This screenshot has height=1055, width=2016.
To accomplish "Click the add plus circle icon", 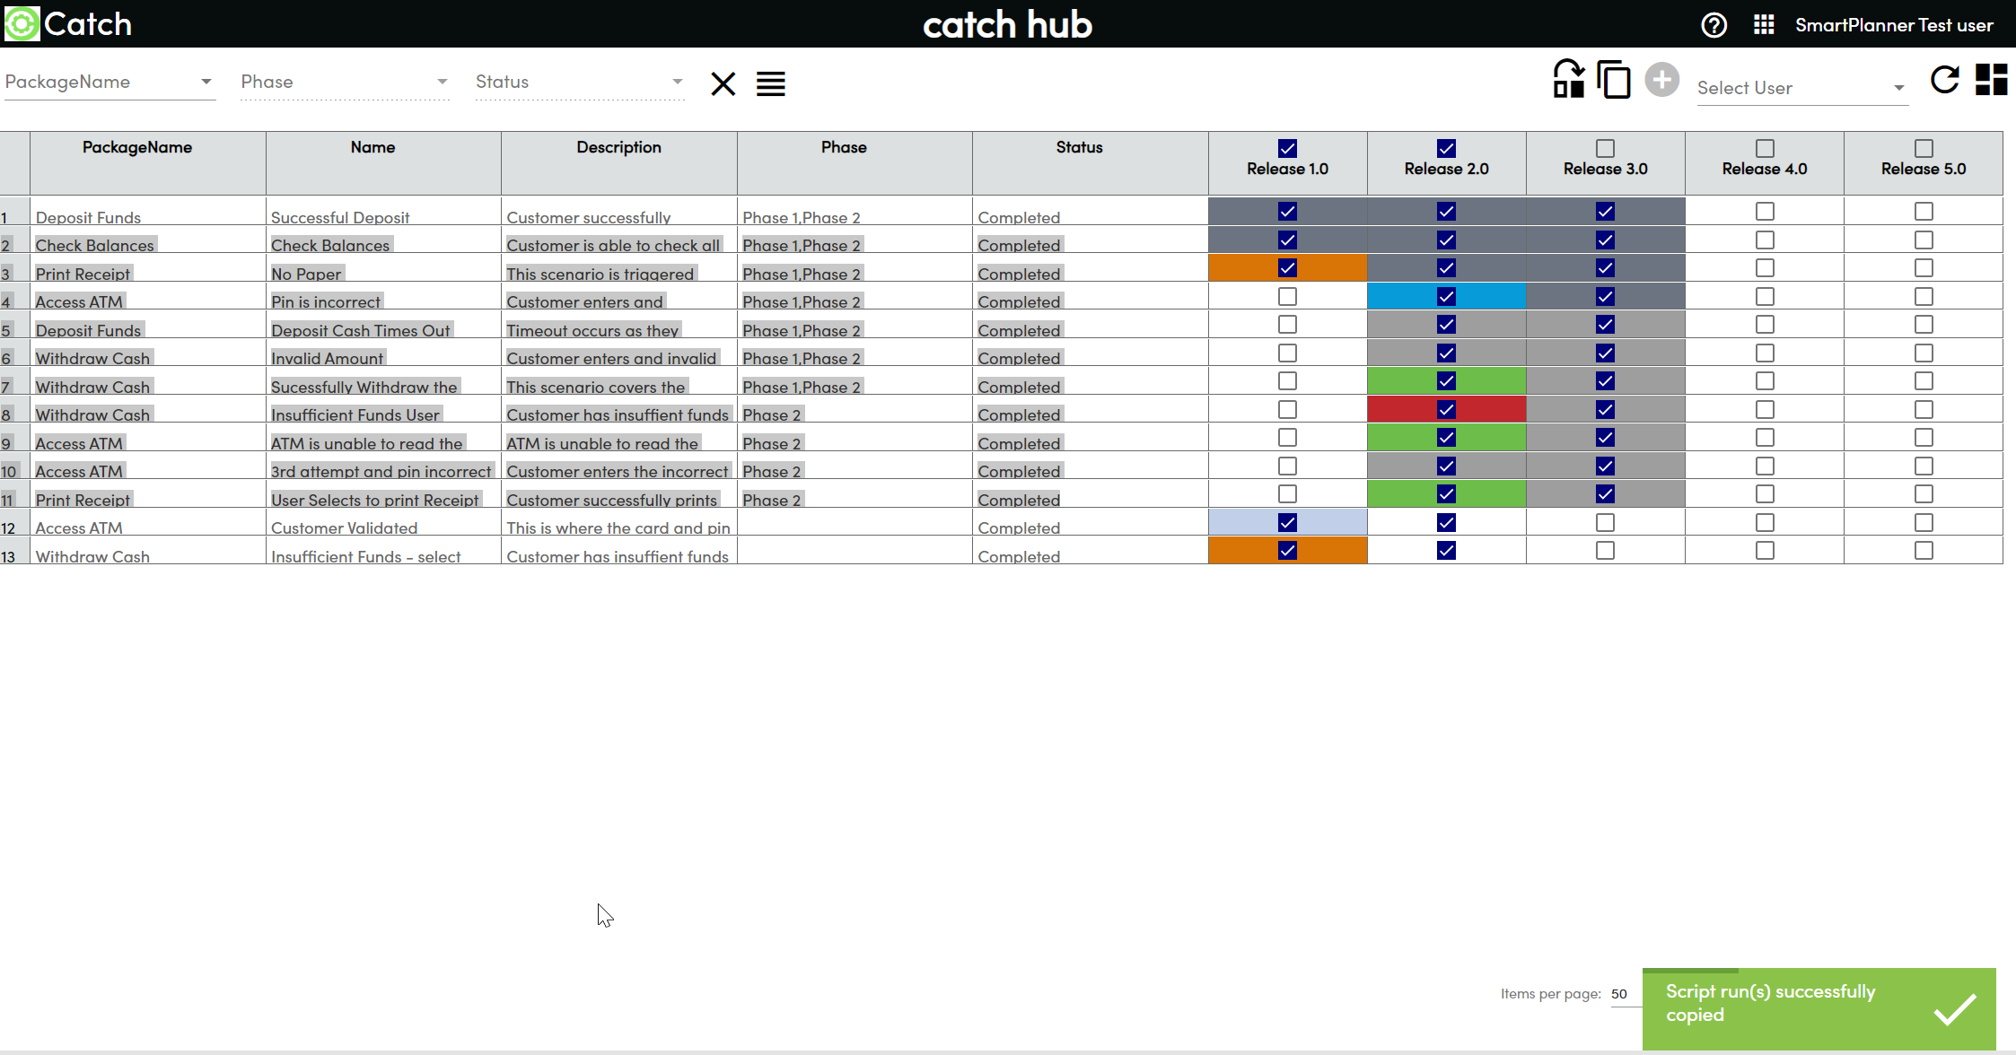I will (x=1661, y=80).
